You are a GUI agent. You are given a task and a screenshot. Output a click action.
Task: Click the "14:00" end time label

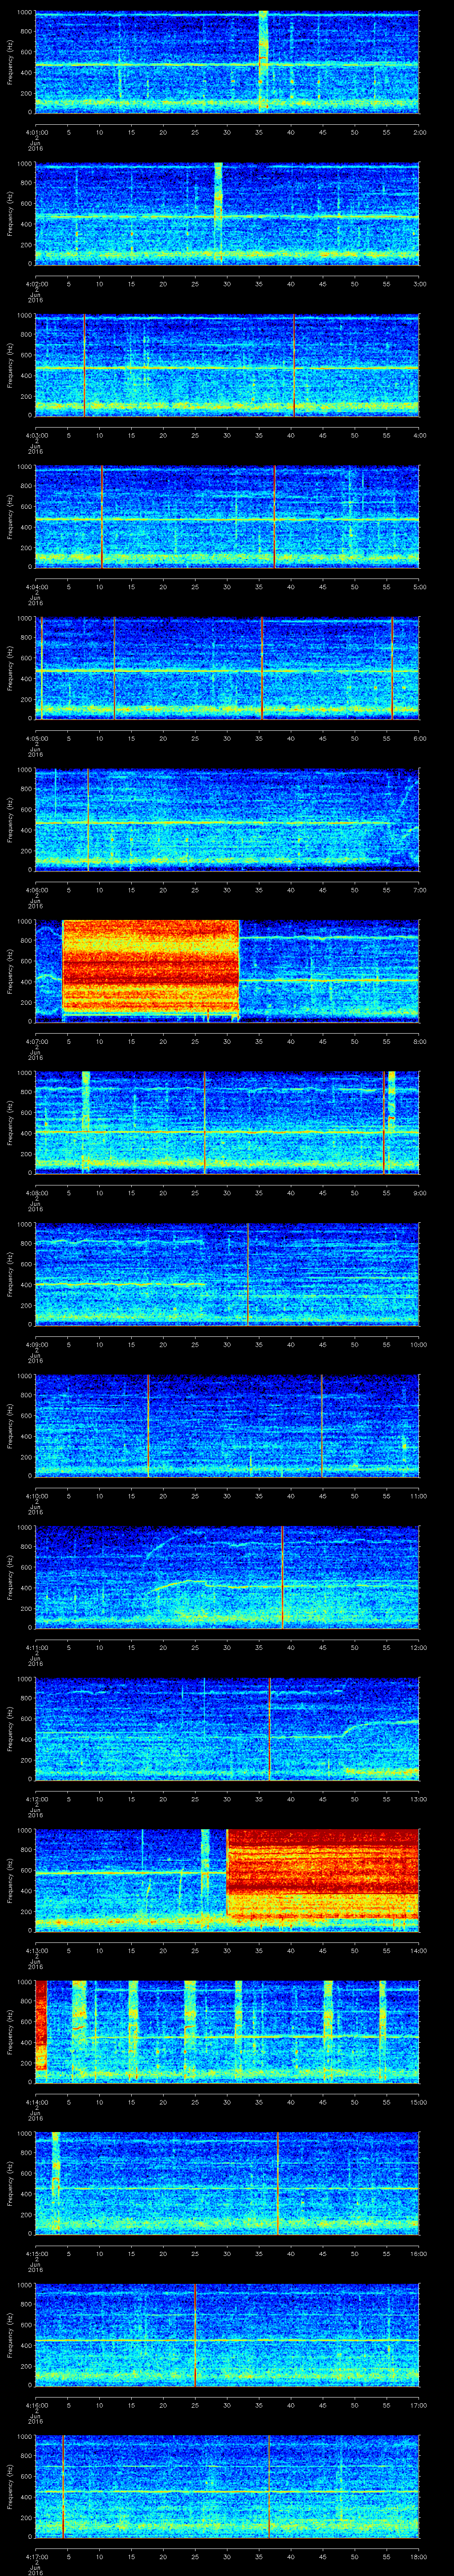tap(418, 1949)
